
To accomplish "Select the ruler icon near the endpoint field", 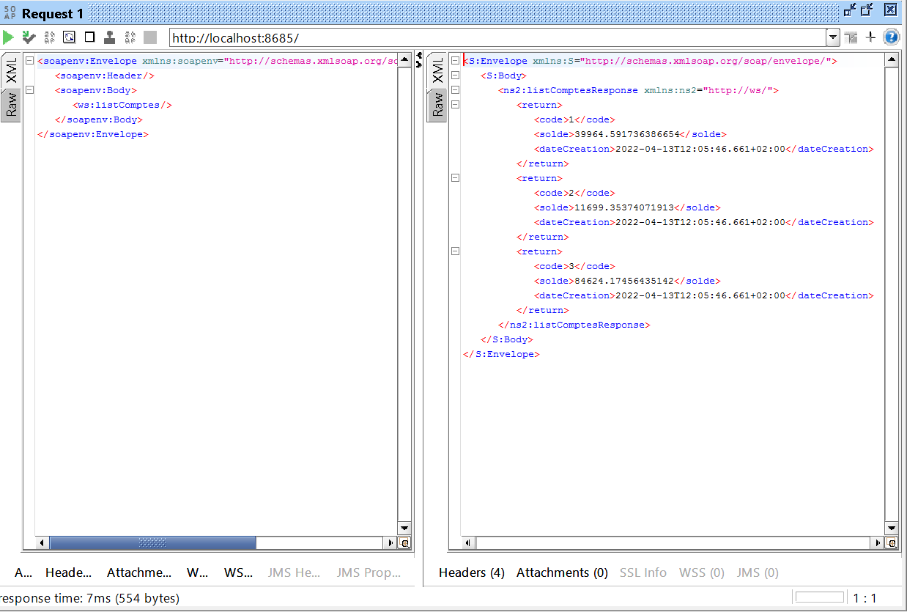I will [x=850, y=37].
